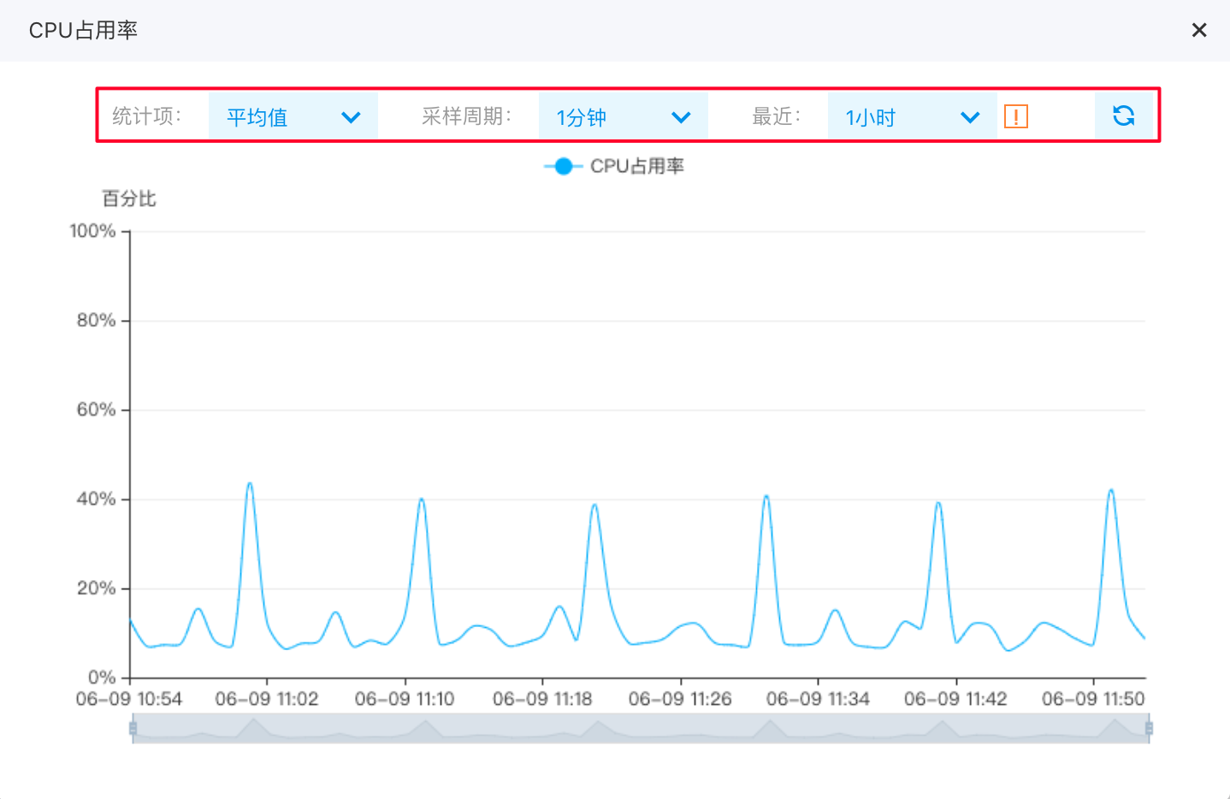Click the right handle of time range slider
The height and width of the screenshot is (799, 1230).
[1149, 728]
